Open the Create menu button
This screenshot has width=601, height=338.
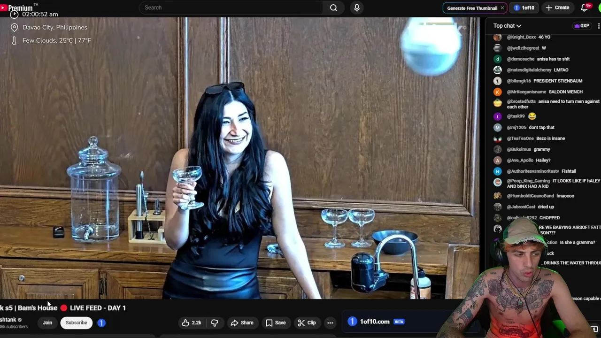pyautogui.click(x=558, y=8)
